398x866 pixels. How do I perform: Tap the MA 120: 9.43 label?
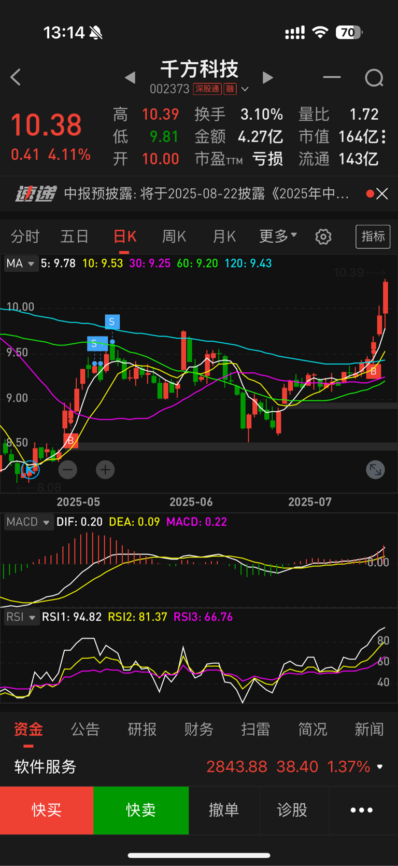pyautogui.click(x=248, y=263)
